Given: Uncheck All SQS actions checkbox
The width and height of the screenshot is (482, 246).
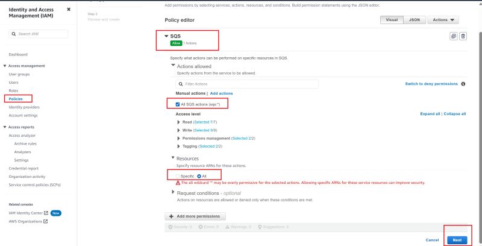Looking at the screenshot, I should [177, 104].
